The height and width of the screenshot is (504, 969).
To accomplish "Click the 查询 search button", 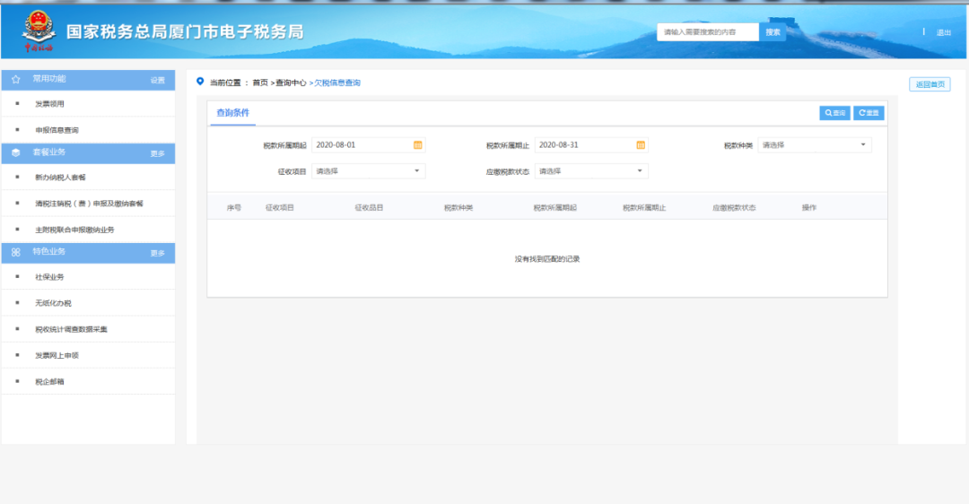I will [835, 113].
